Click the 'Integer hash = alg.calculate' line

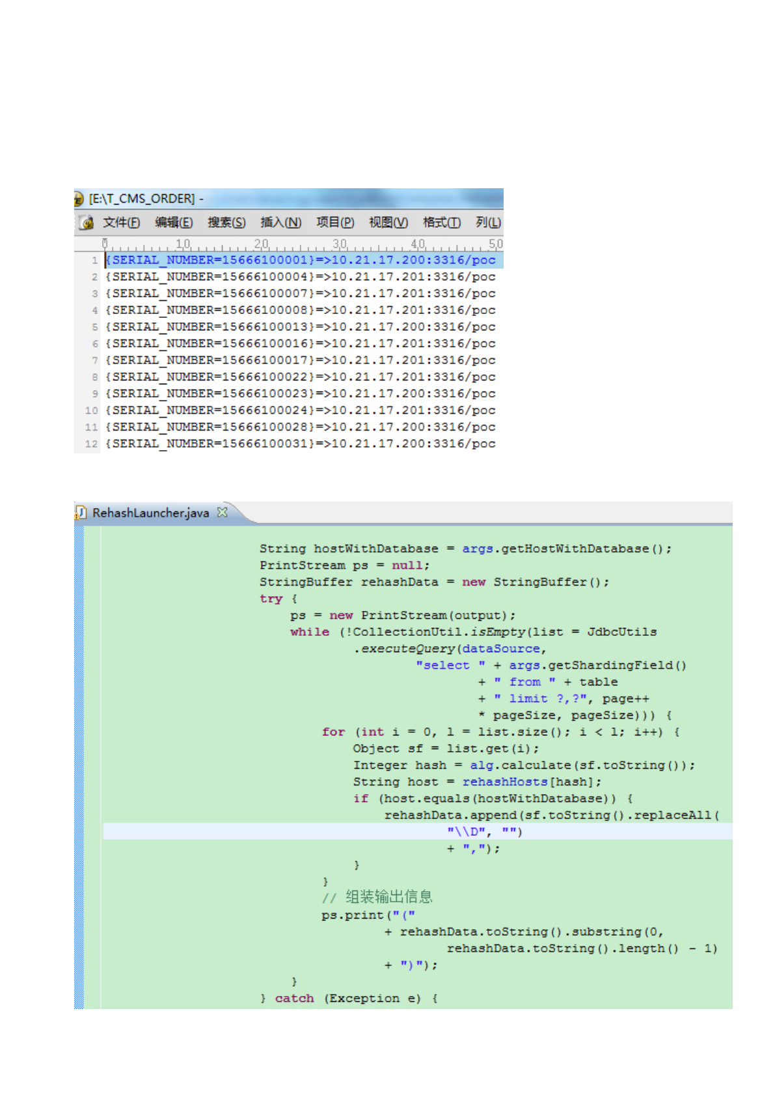524,765
